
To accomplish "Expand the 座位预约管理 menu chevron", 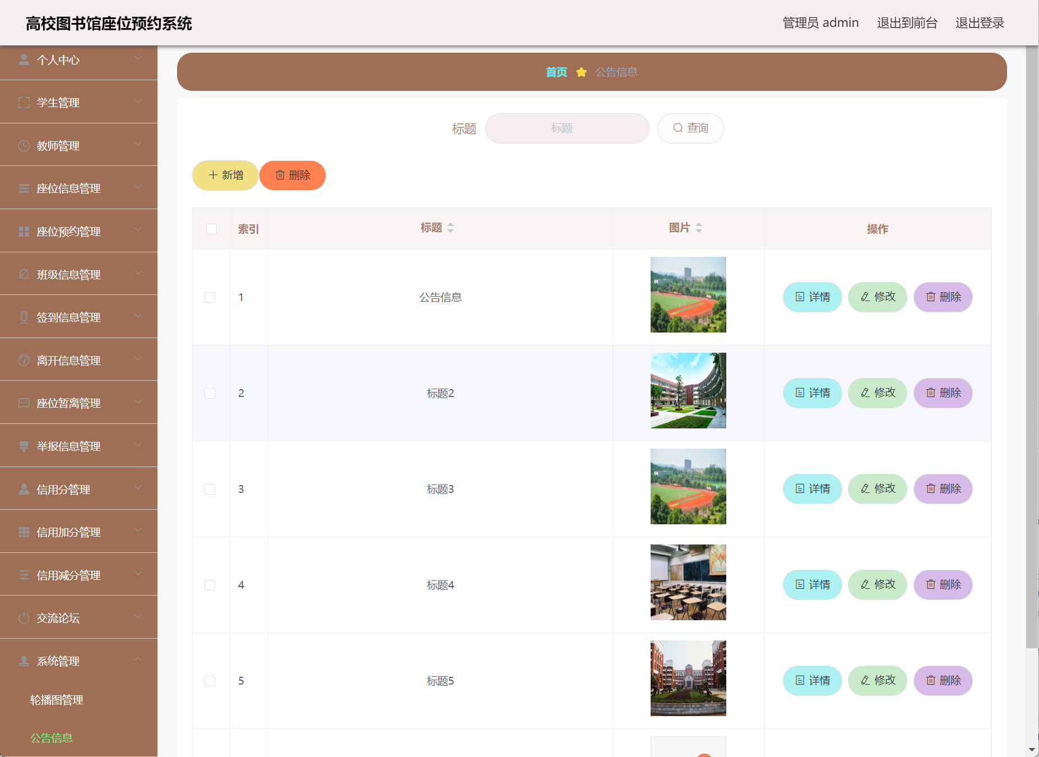I will 138,230.
